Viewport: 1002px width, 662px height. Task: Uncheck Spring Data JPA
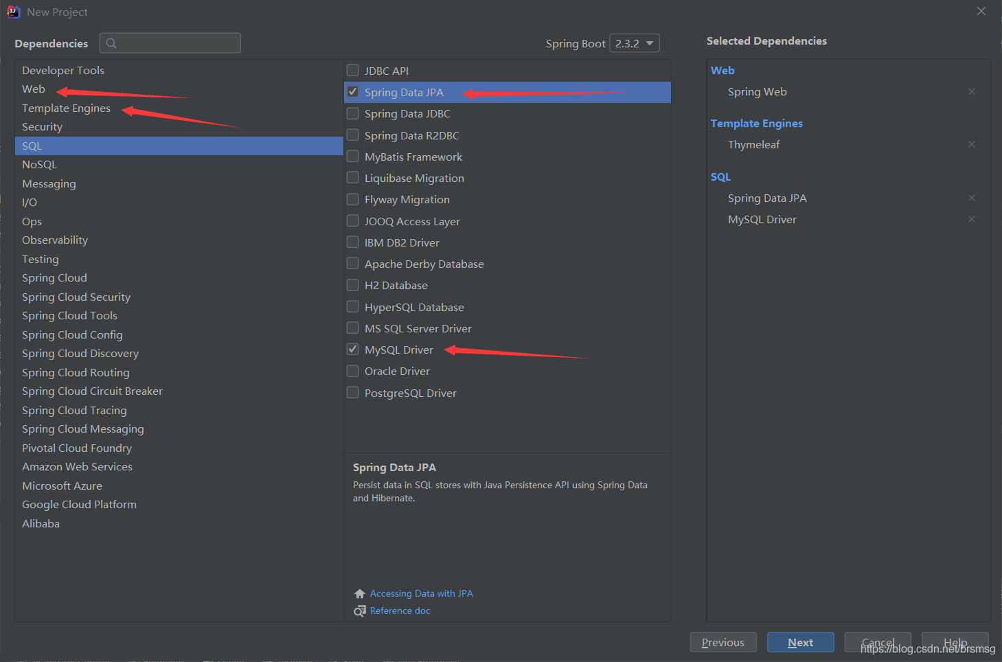pos(353,91)
